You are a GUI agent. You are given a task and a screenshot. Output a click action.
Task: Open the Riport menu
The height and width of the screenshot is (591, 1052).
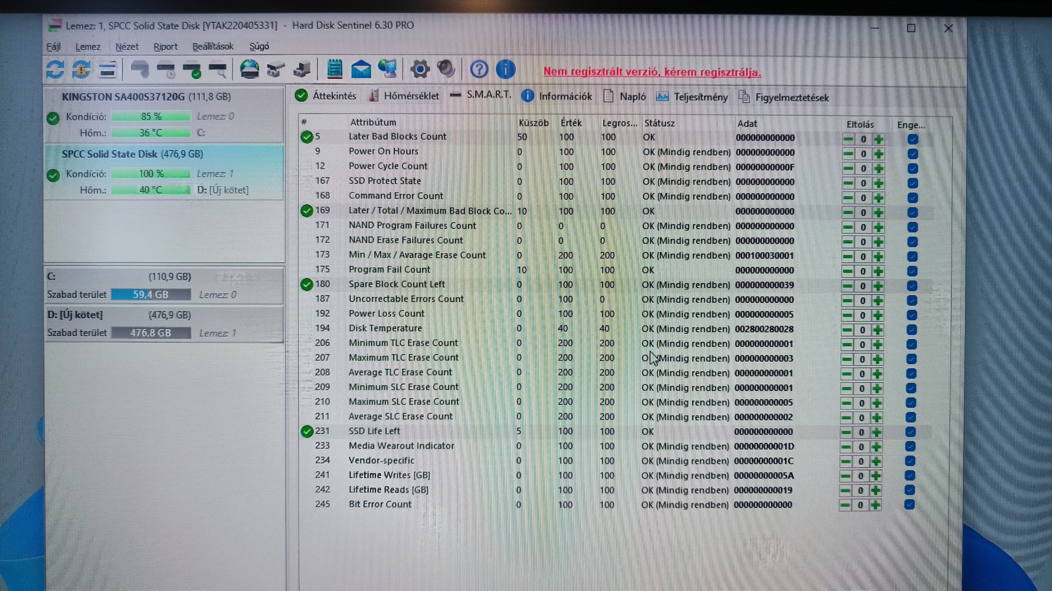[x=165, y=47]
